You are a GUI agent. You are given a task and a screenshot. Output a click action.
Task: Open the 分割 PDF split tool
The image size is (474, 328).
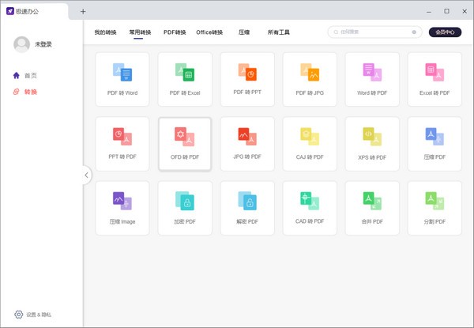click(x=434, y=203)
